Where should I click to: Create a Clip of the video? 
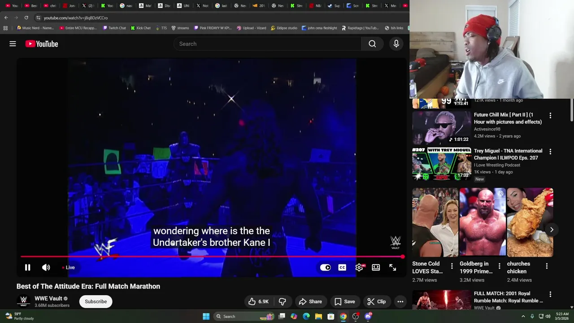376,301
